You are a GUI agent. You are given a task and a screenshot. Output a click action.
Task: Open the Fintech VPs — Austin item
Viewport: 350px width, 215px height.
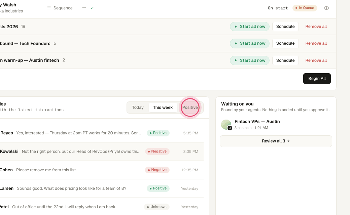click(276, 125)
